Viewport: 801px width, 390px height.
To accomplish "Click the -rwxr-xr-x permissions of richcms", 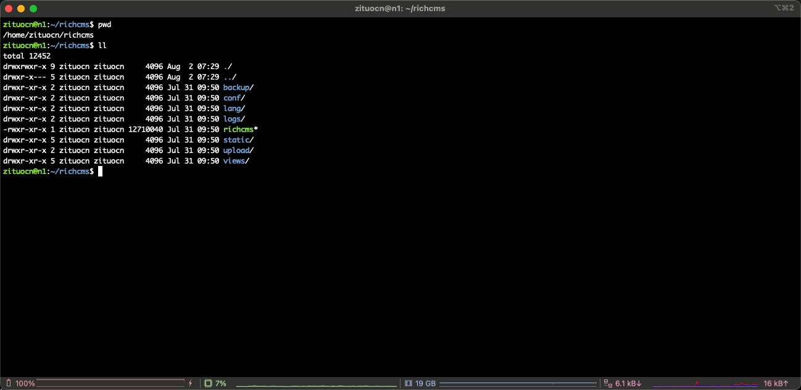I will coord(25,130).
